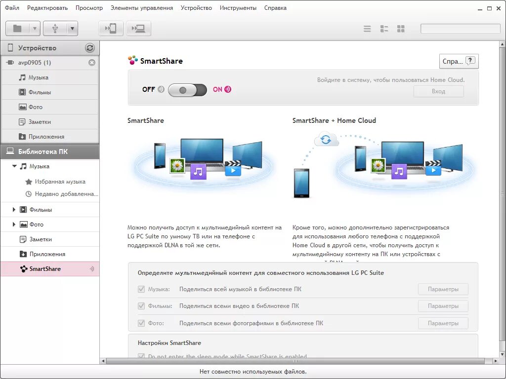Image resolution: width=506 pixels, height=379 pixels.
Task: Open the Справка menu
Action: 275,8
